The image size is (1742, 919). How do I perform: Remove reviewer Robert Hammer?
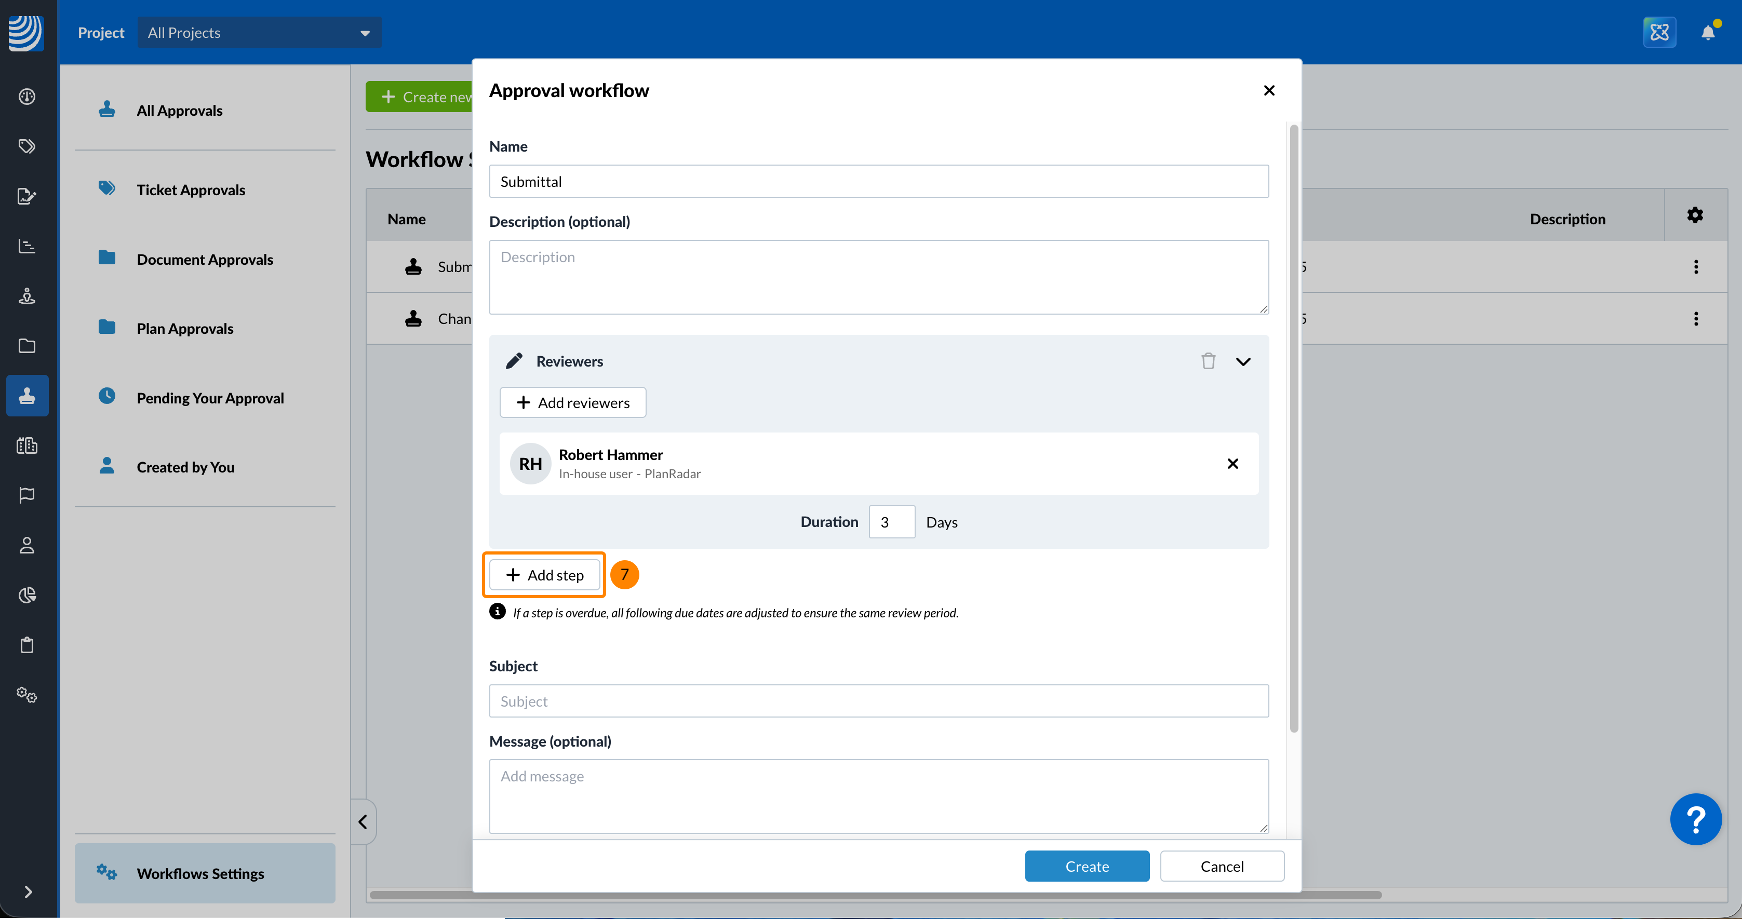point(1232,464)
